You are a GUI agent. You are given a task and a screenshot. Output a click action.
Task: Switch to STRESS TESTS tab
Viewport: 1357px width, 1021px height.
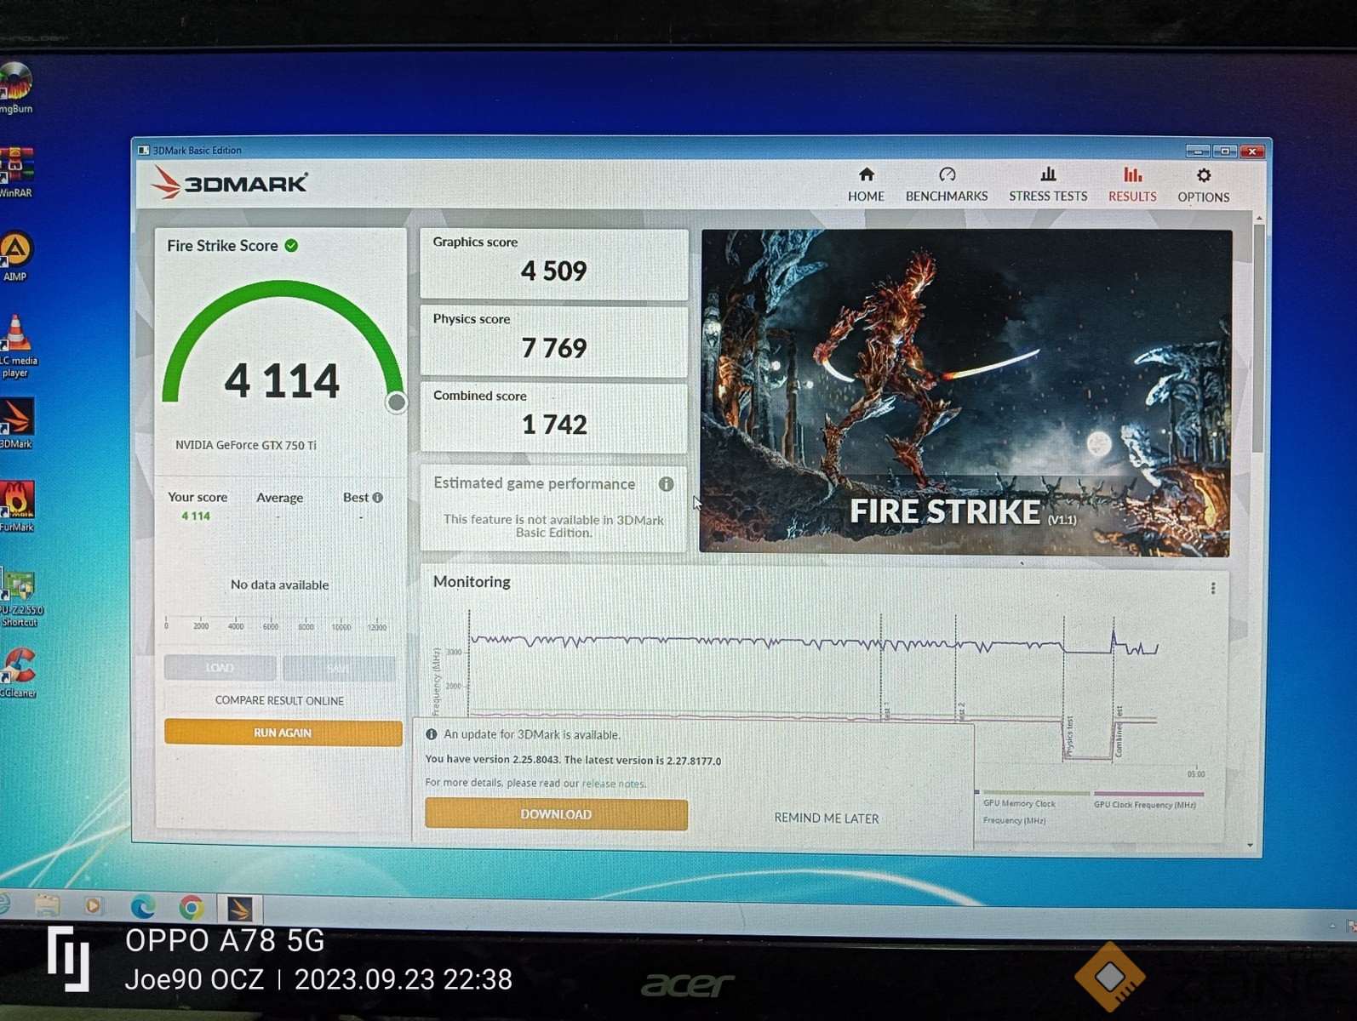point(1048,185)
